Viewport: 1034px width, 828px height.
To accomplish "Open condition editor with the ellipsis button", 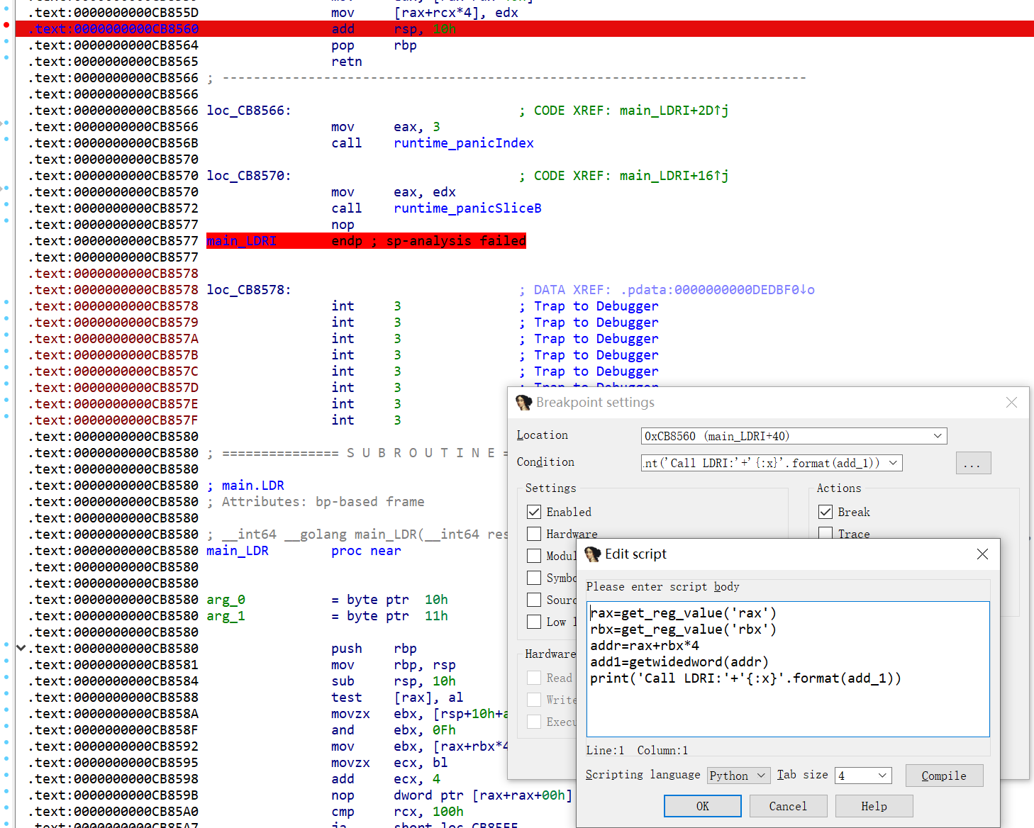I will click(x=972, y=464).
